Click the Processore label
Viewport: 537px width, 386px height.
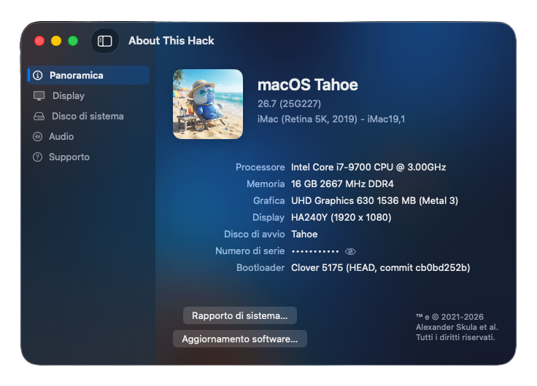coord(260,168)
